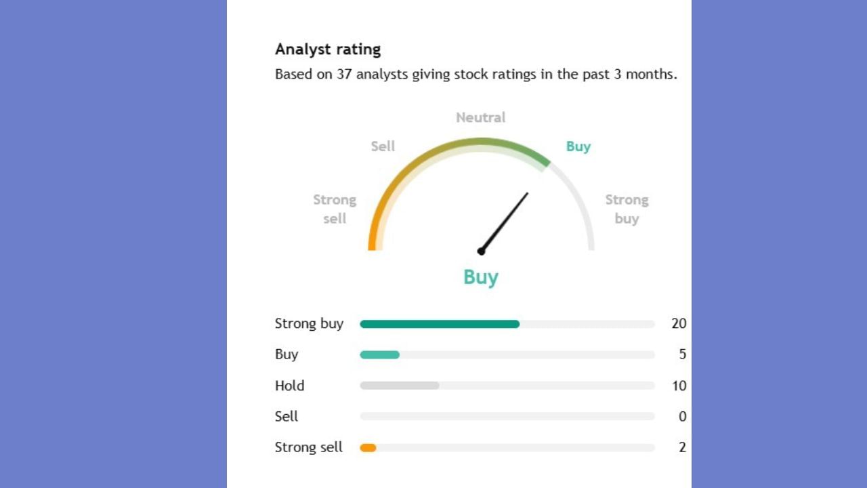Click the Analyst rating heading
This screenshot has height=488, width=867.
(x=328, y=49)
